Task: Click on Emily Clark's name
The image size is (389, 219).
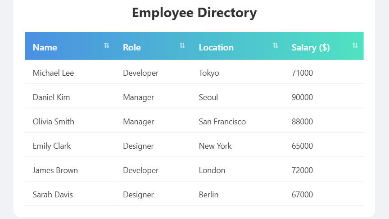Action: pos(52,146)
